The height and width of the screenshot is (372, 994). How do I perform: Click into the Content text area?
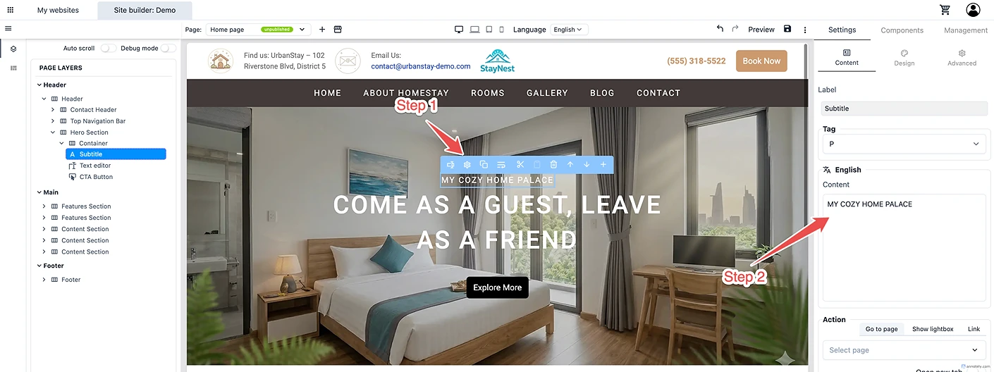coord(905,248)
